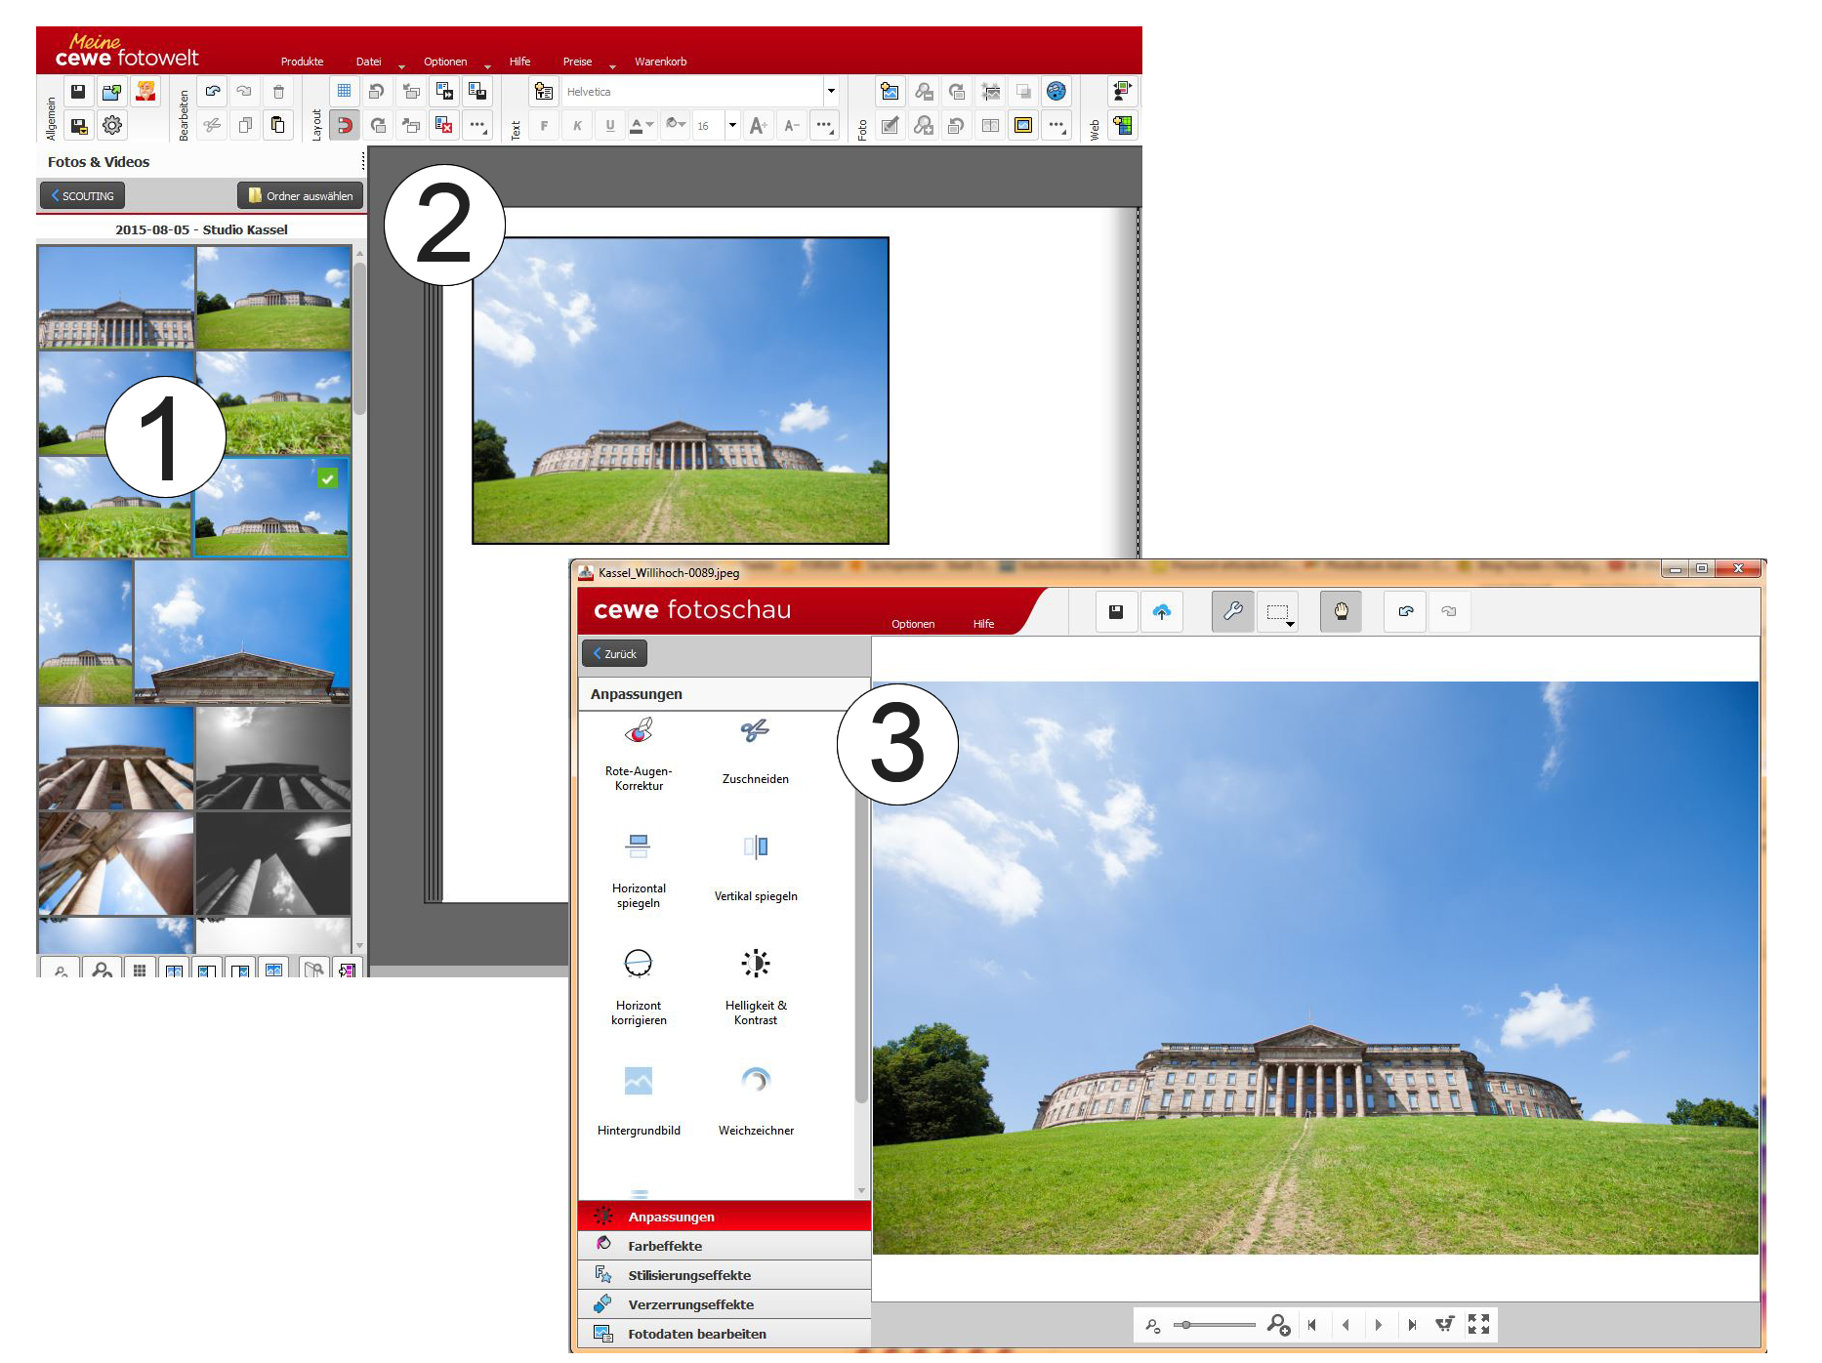Select the first palace thumbnail in the photo list
Screen dimensions: 1822x1363
click(116, 298)
